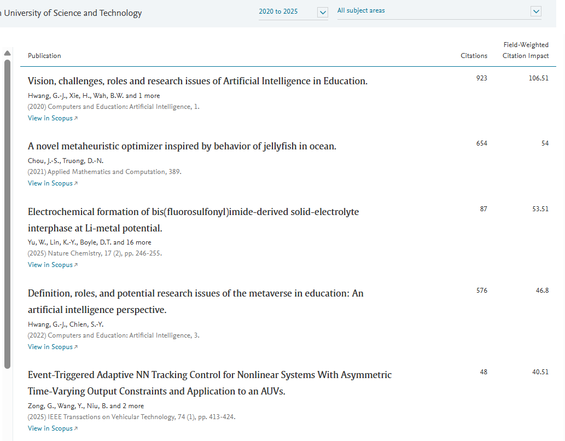This screenshot has width=565, height=441.
Task: Click the 923 citations count
Action: click(x=481, y=78)
